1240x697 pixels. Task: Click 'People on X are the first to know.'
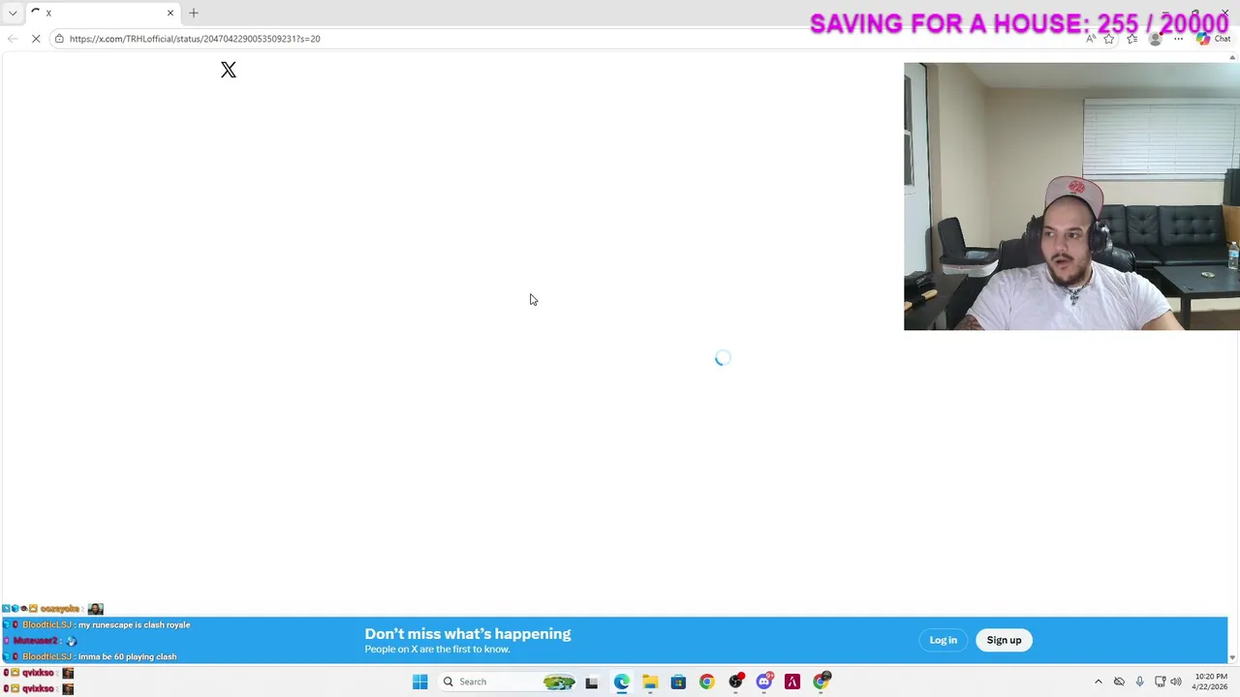click(437, 650)
